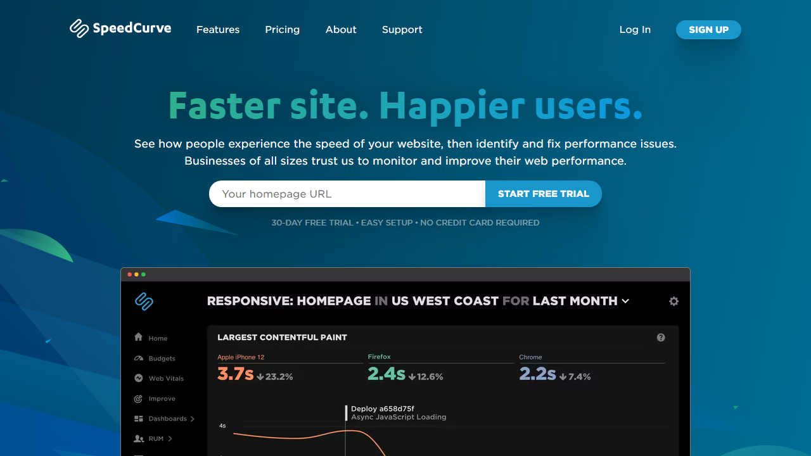Click the red window dot in mockup

click(130, 274)
